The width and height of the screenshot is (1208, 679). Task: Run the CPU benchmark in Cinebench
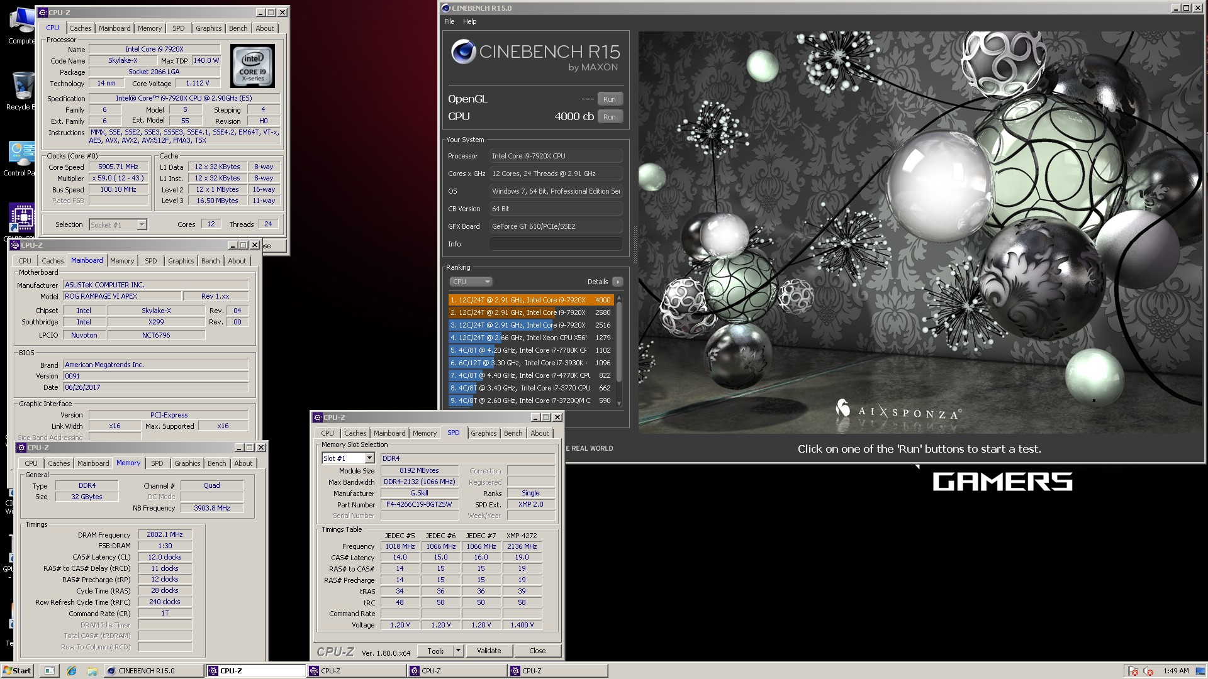[x=610, y=116]
